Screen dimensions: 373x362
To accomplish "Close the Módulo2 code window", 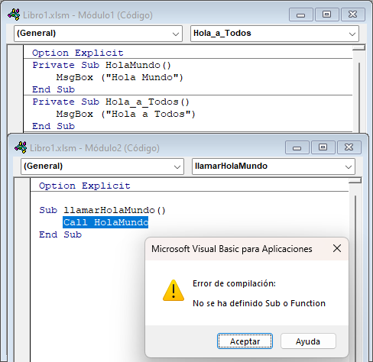I will 349,147.
